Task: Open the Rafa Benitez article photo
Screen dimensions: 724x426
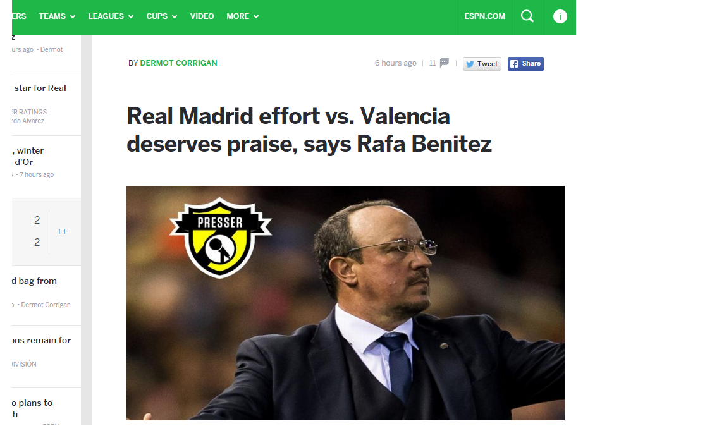Action: point(345,303)
